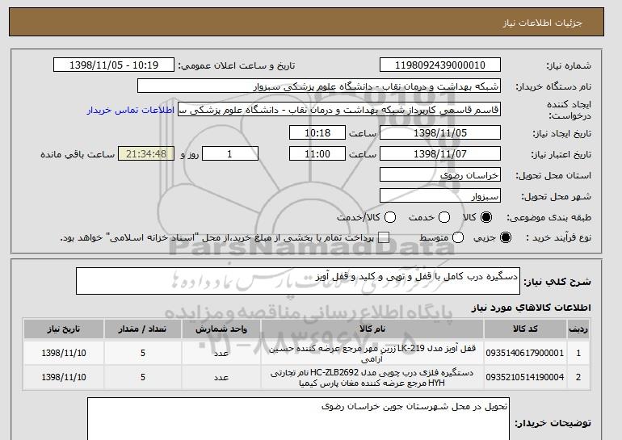
Task: Click the validity date field 1398/11/07
Action: point(440,154)
